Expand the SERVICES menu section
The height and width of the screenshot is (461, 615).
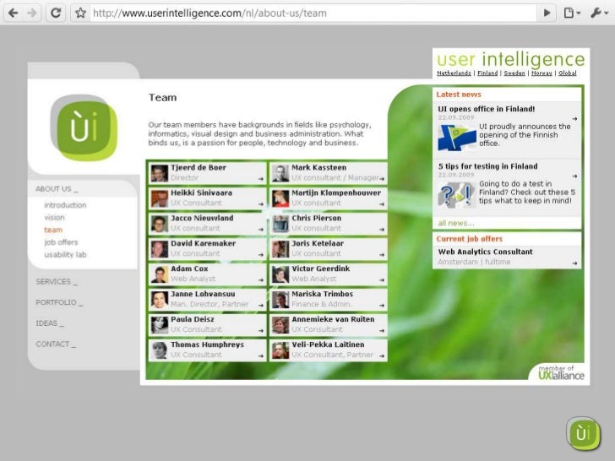point(57,282)
